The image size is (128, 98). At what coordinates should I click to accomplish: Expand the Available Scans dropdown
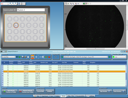pyautogui.click(x=86, y=57)
